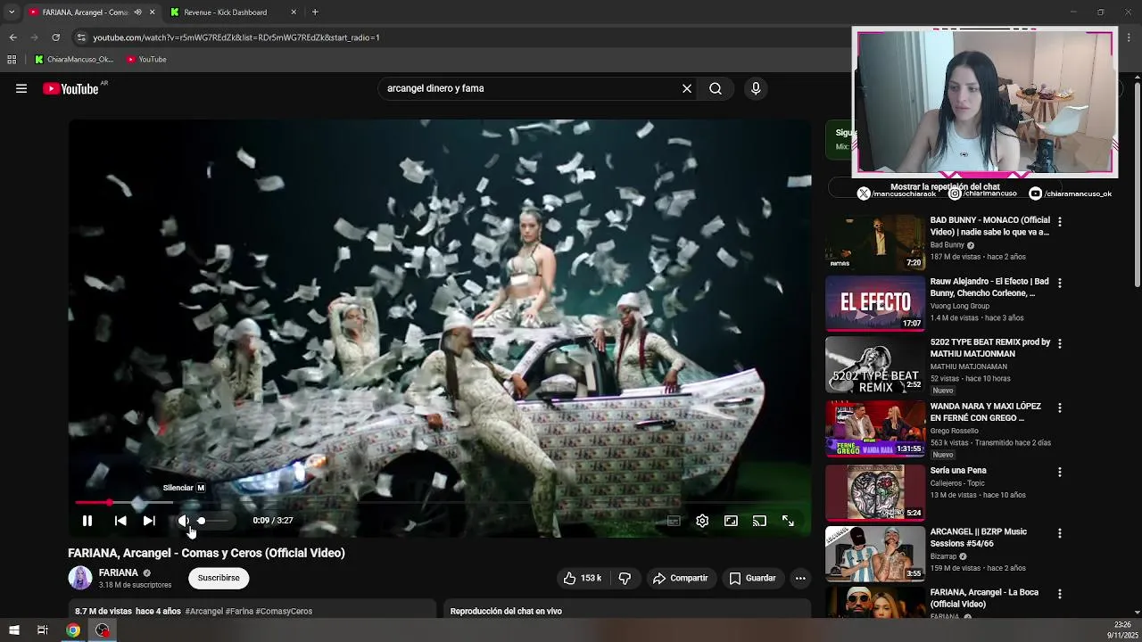Go to the YouTube home logo
1142x642 pixels.
(70, 88)
